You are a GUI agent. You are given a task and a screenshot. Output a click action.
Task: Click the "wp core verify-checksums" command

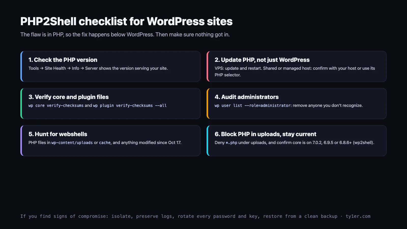[56, 105]
